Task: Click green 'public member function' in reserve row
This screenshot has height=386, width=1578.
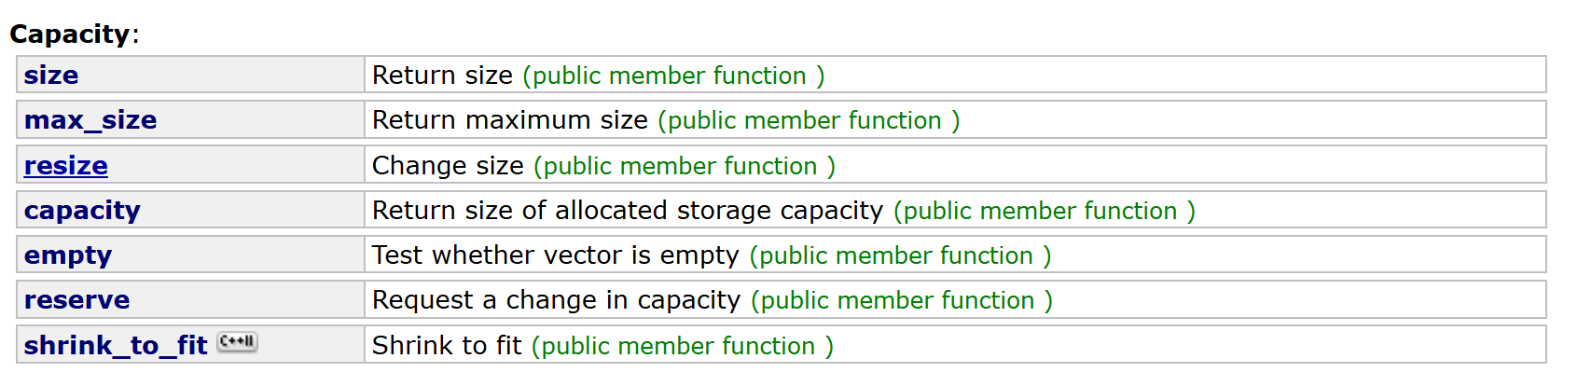Action: pos(902,300)
